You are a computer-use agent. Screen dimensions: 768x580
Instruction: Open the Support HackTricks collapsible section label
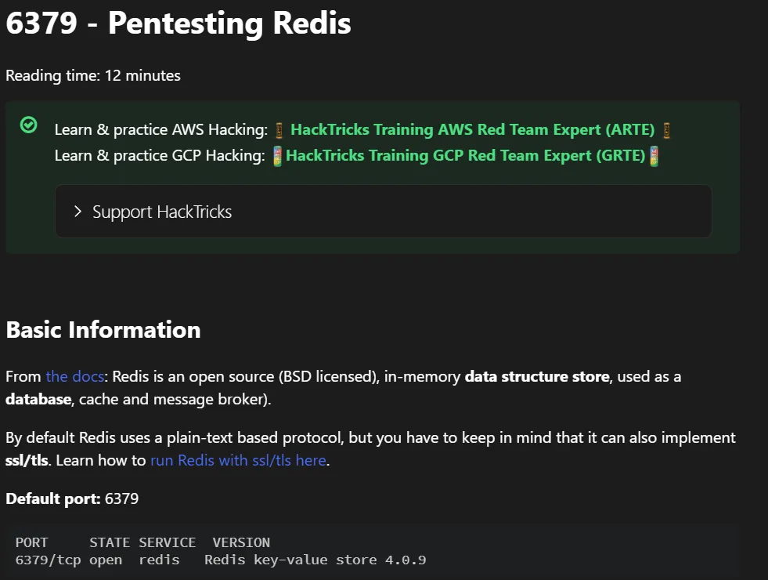pos(162,212)
